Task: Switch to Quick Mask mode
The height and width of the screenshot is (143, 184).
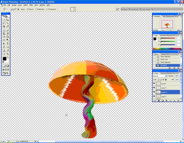Action: click(7, 66)
